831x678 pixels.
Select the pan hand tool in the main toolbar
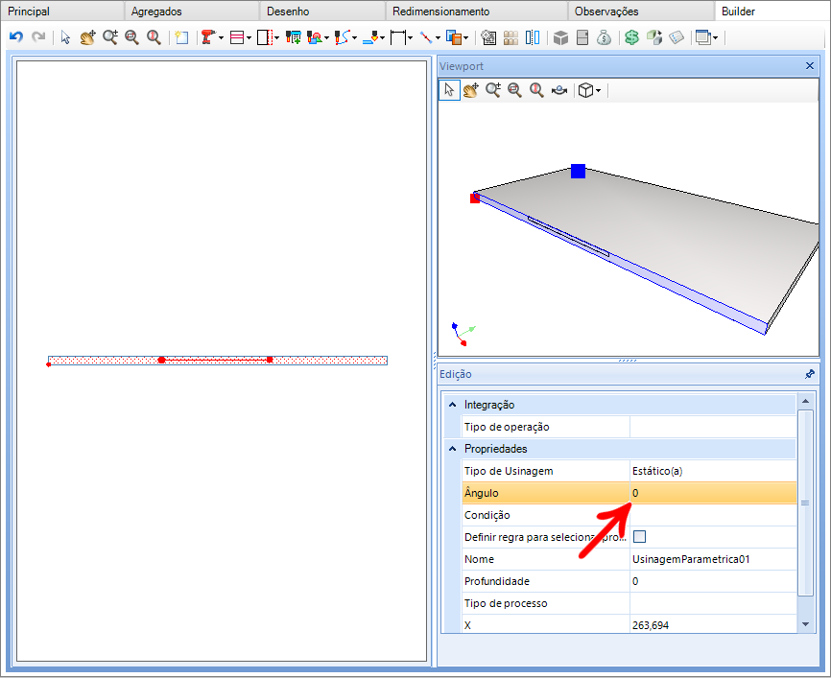[87, 37]
